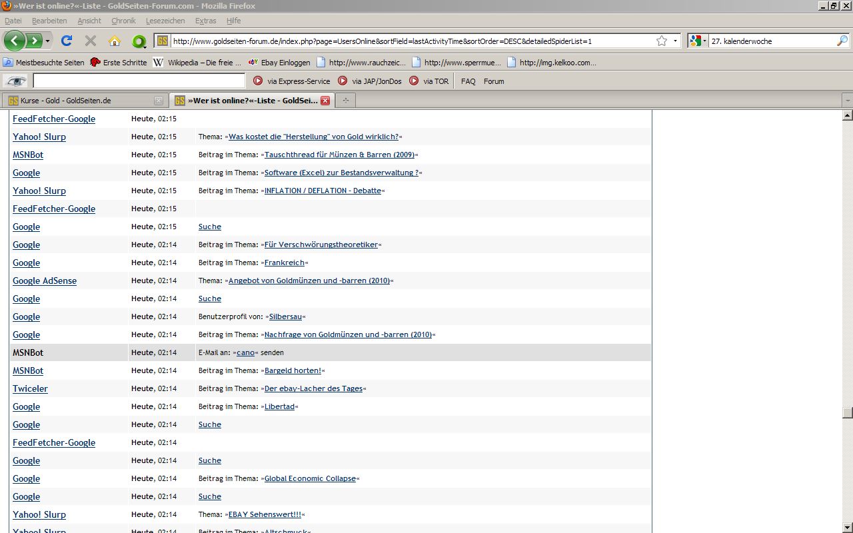Open 'Nachfrage von Goldmünzen und -barren (2010)'
This screenshot has width=853, height=533.
tap(348, 334)
